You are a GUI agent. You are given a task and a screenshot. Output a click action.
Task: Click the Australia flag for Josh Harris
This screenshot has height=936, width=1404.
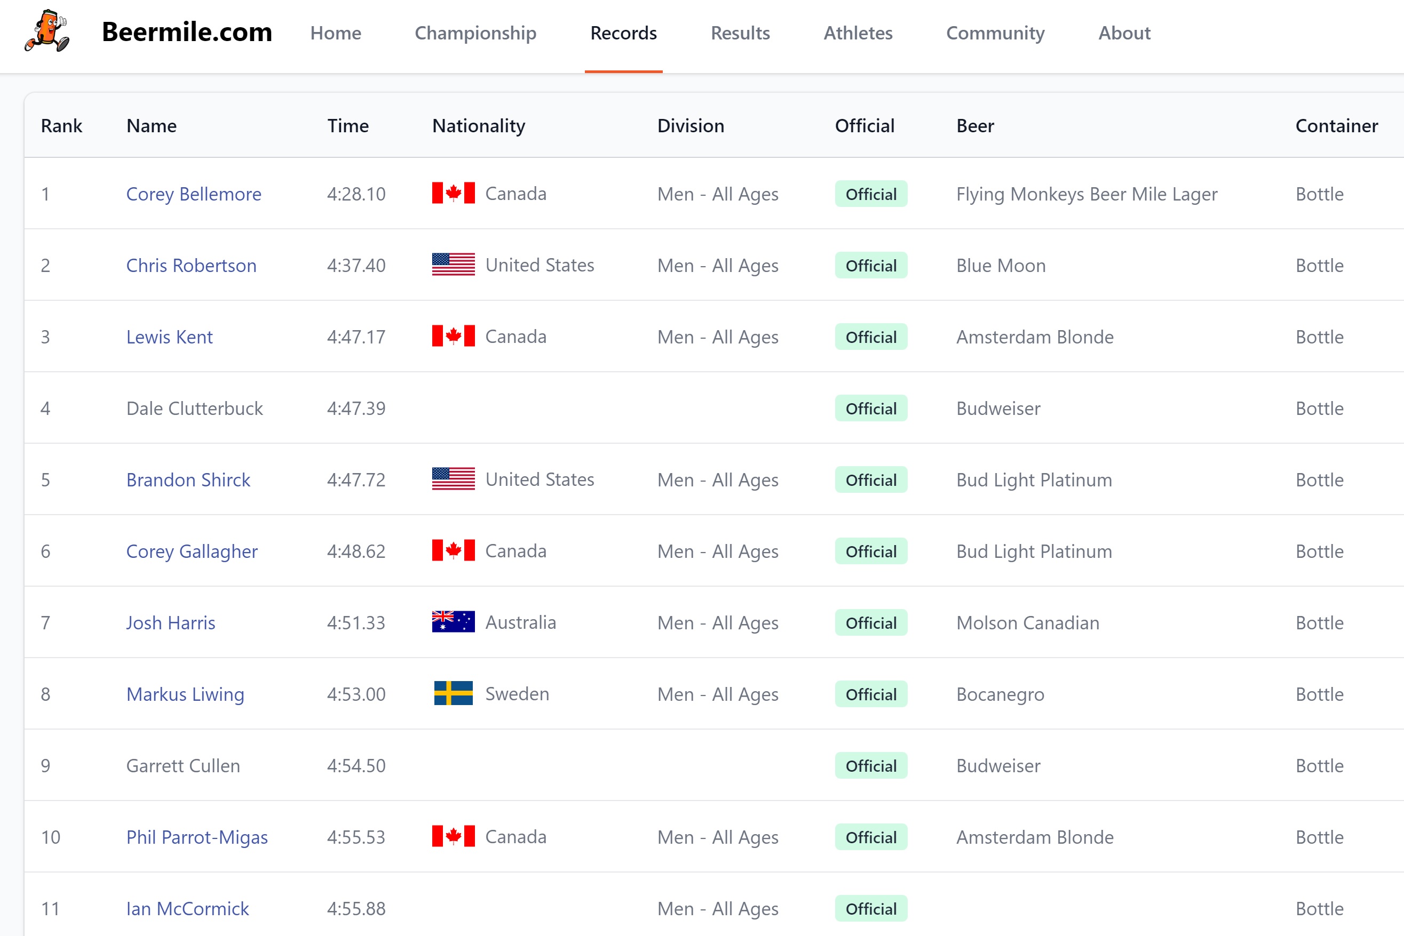pos(453,622)
